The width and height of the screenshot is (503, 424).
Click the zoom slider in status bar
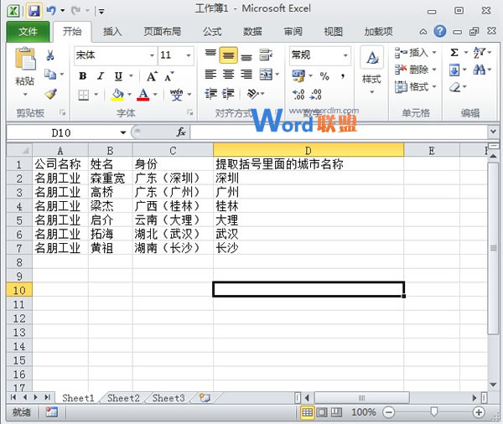pyautogui.click(x=433, y=412)
